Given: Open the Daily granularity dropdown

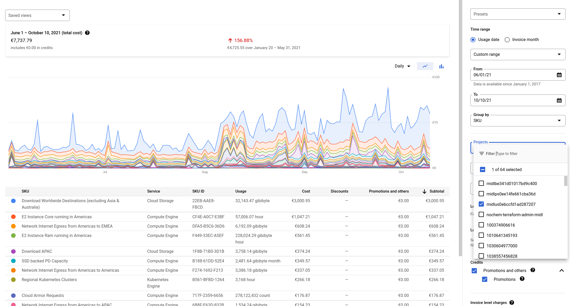Looking at the screenshot, I should point(402,66).
